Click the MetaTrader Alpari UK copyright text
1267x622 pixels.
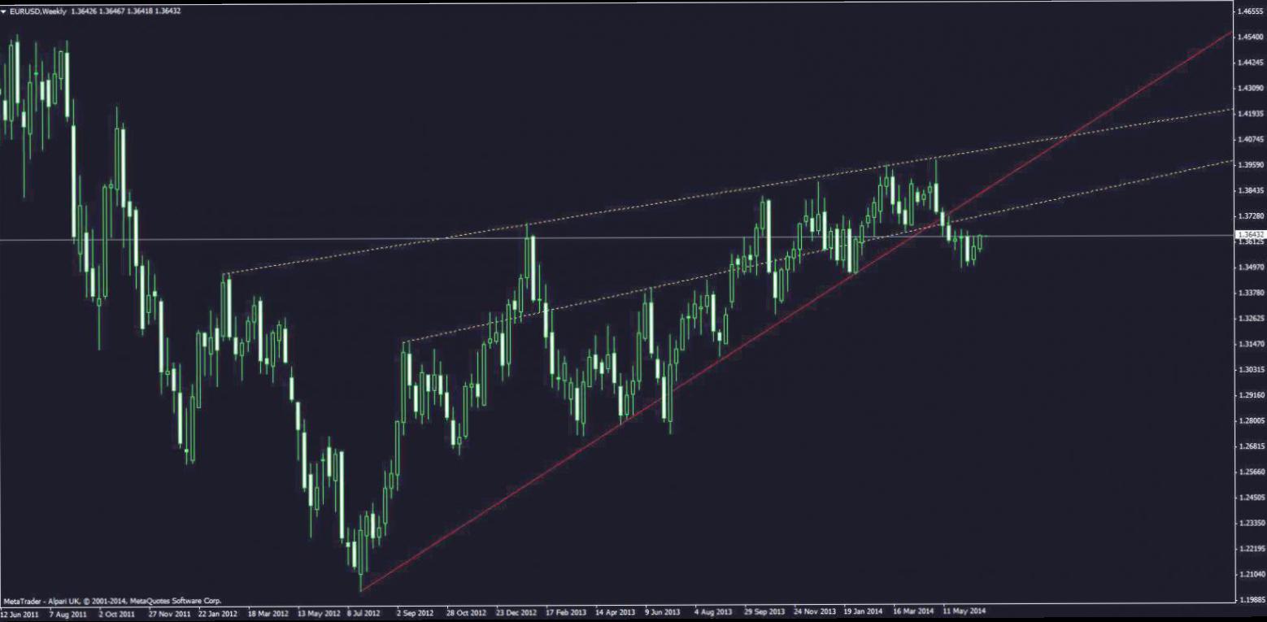111,600
